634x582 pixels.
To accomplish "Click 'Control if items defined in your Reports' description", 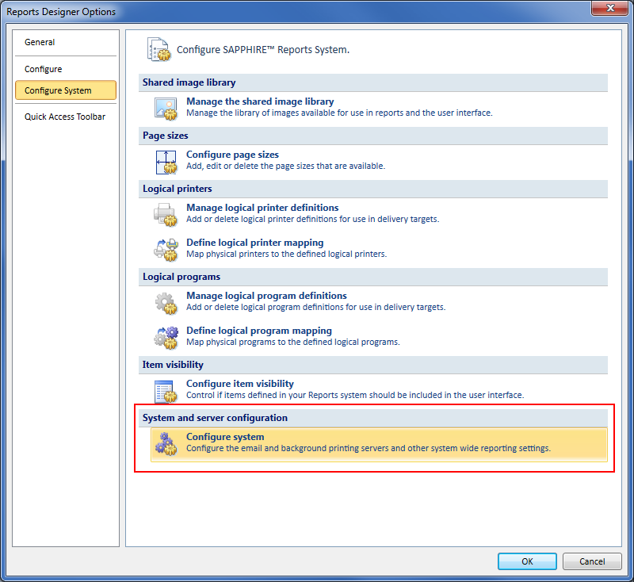I will tap(355, 395).
